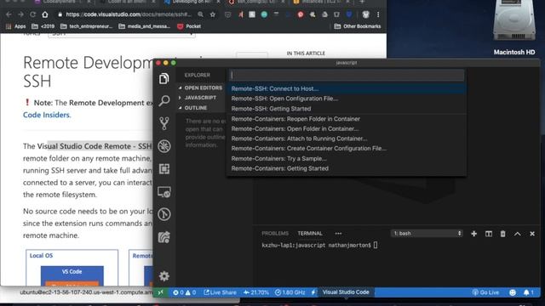Switch to the PROBLEMS panel tab
The image size is (545, 306).
pos(275,234)
